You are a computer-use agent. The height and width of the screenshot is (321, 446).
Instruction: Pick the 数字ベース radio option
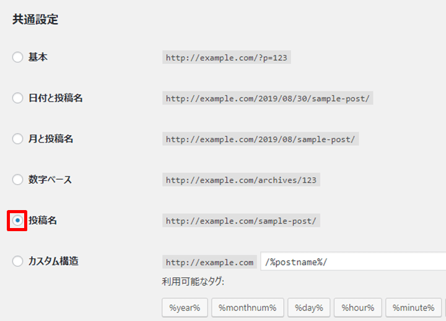click(17, 180)
